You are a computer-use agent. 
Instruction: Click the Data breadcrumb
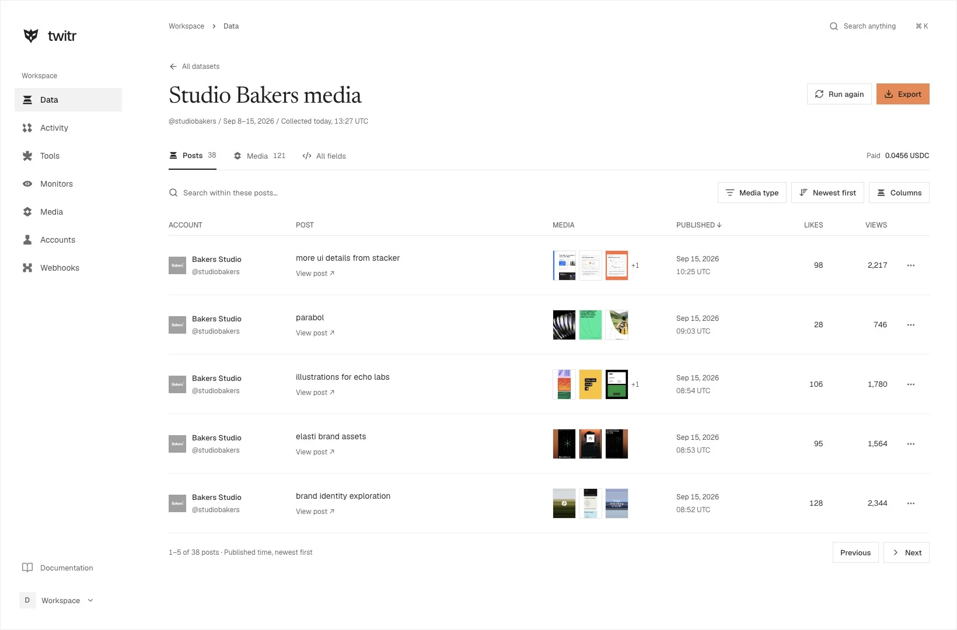click(x=231, y=26)
